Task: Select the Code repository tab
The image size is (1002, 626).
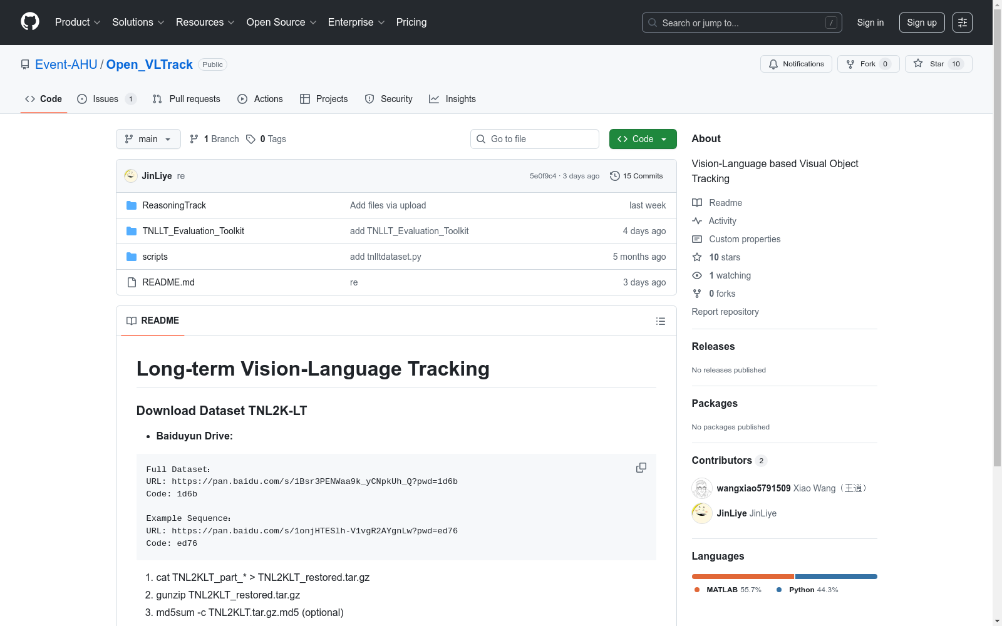Action: 44,99
